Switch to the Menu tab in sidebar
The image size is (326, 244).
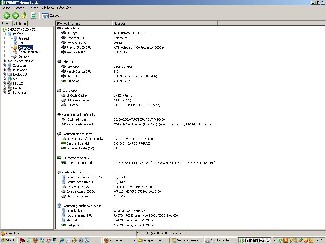[x=6, y=23]
